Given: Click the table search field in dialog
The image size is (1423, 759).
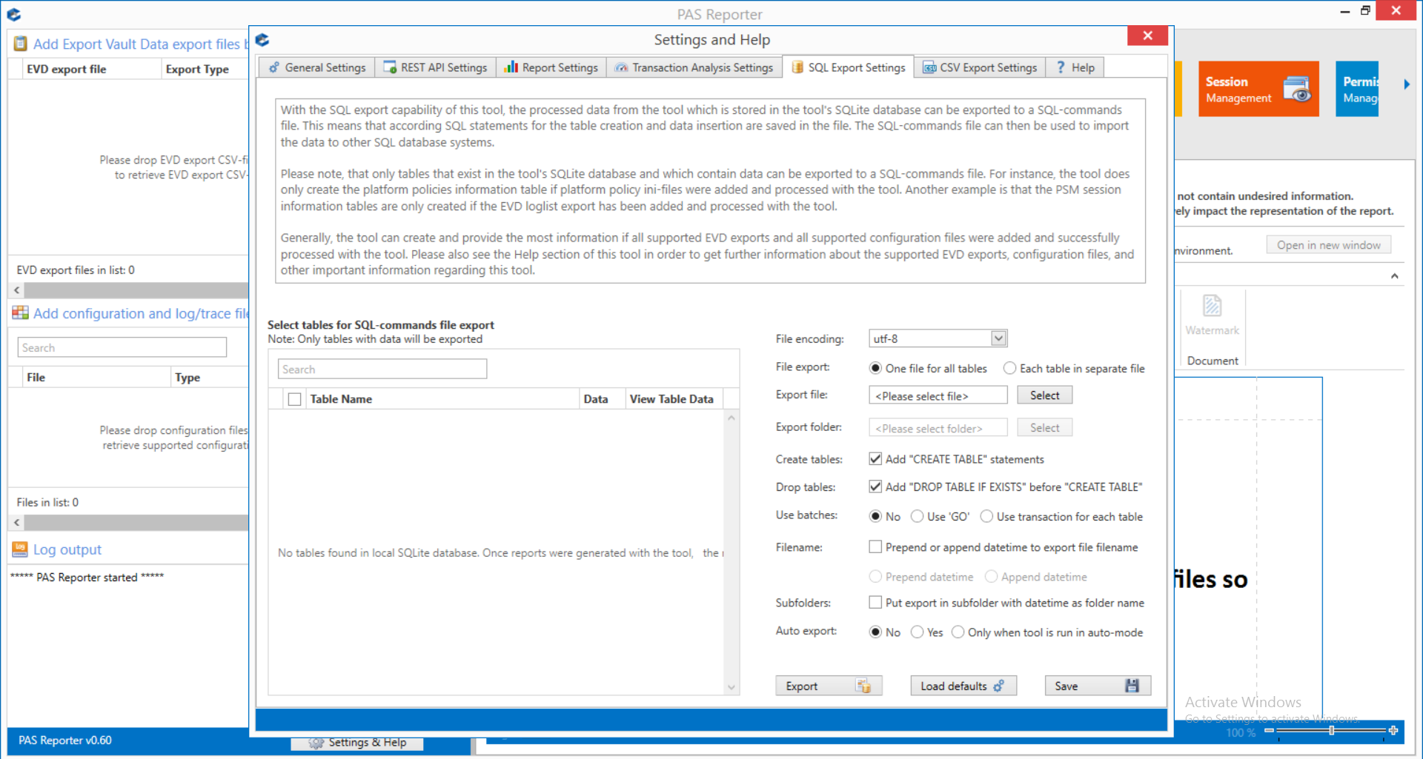Looking at the screenshot, I should [x=382, y=369].
